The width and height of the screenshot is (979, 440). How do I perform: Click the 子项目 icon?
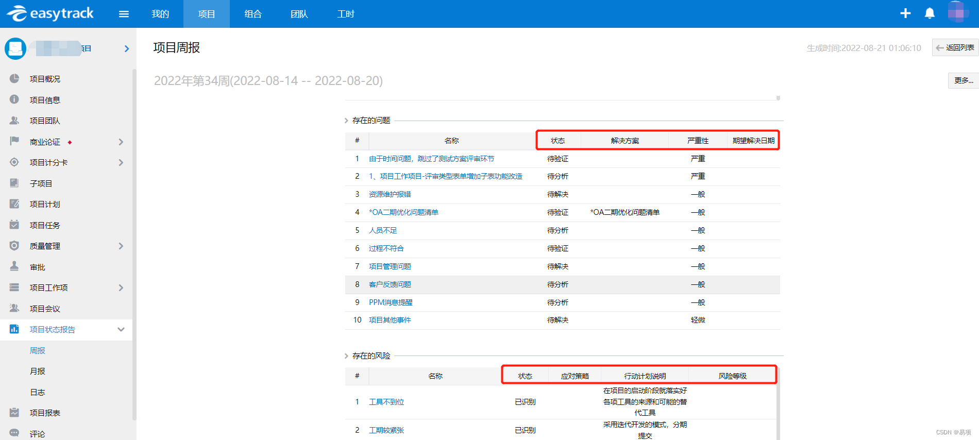pos(14,183)
